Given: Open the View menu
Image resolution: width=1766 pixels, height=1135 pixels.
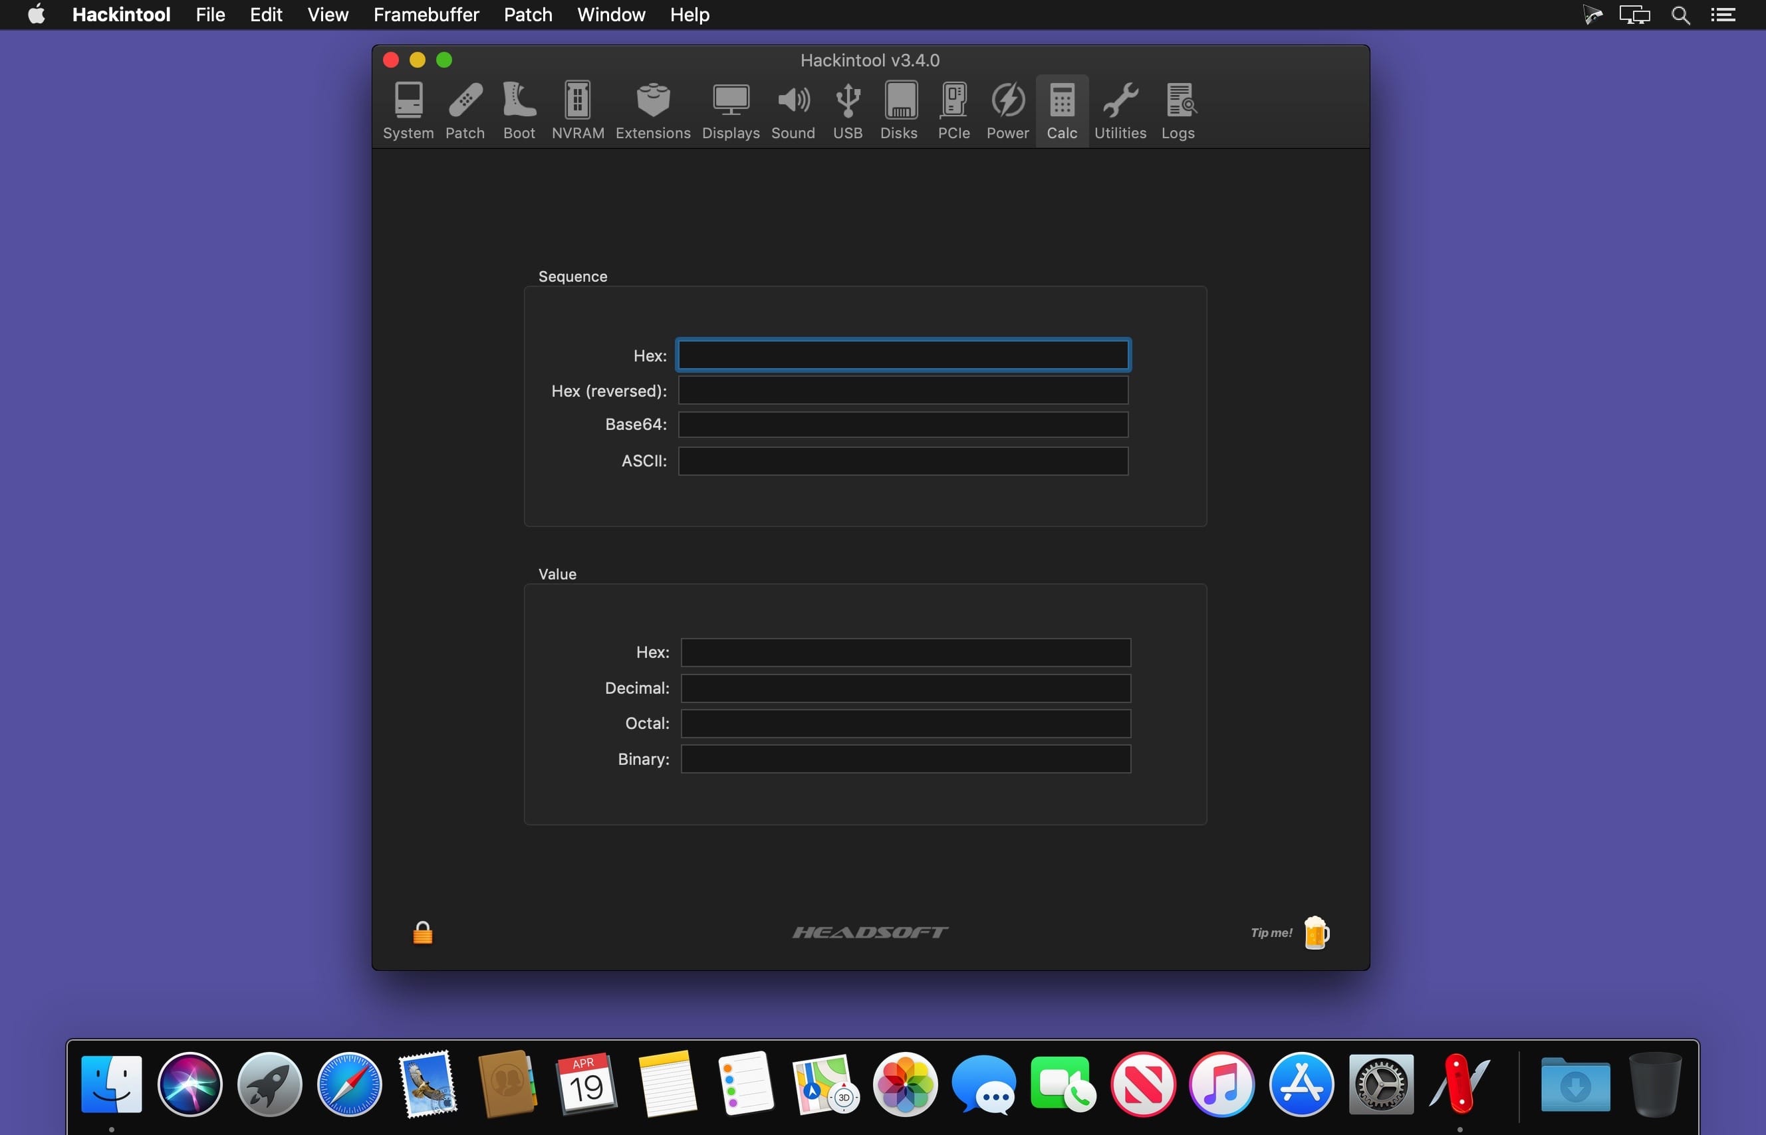Looking at the screenshot, I should pyautogui.click(x=327, y=15).
